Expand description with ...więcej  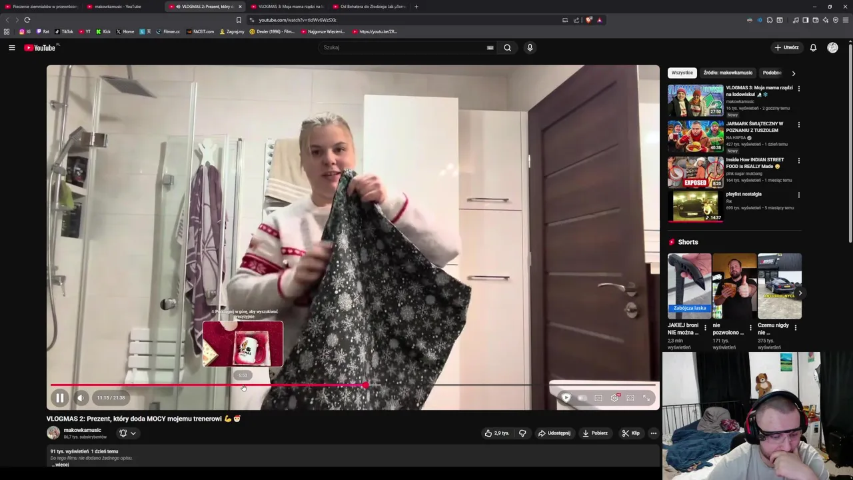click(60, 465)
